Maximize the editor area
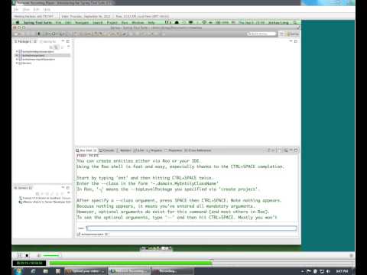Image resolution: width=367 pixels, height=275 pixels. pos(296,41)
